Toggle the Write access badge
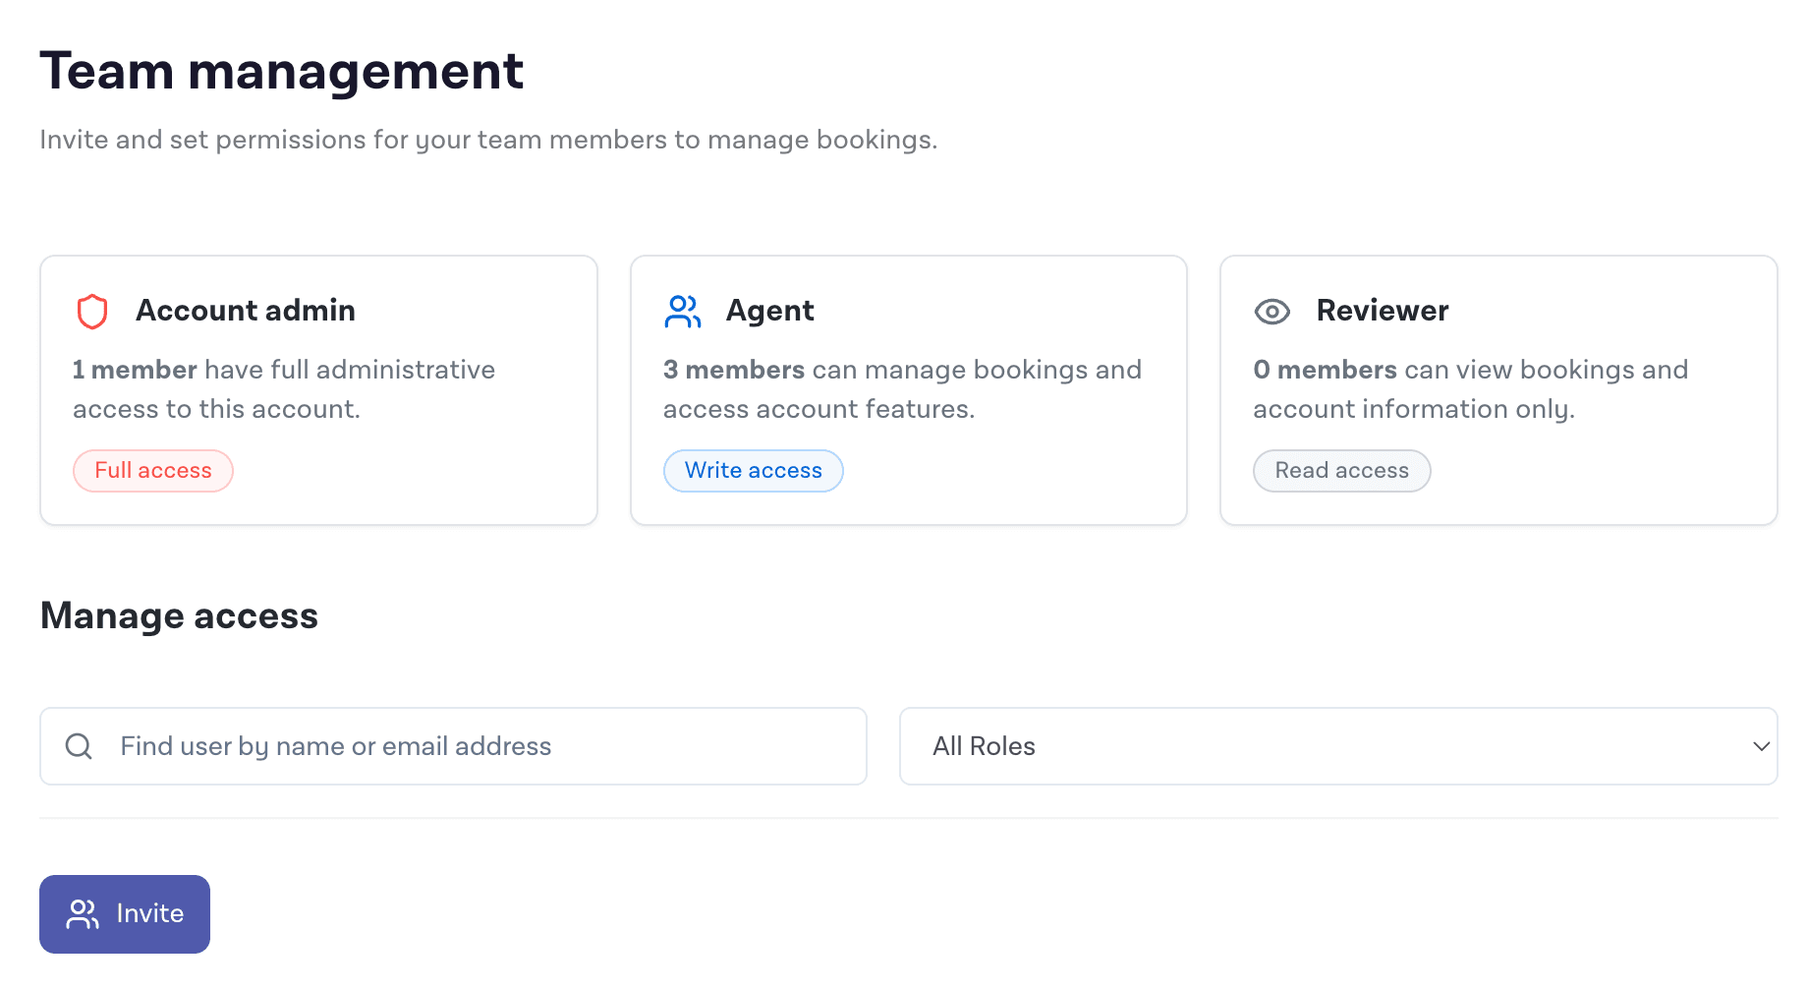Image resolution: width=1808 pixels, height=991 pixels. (x=753, y=470)
